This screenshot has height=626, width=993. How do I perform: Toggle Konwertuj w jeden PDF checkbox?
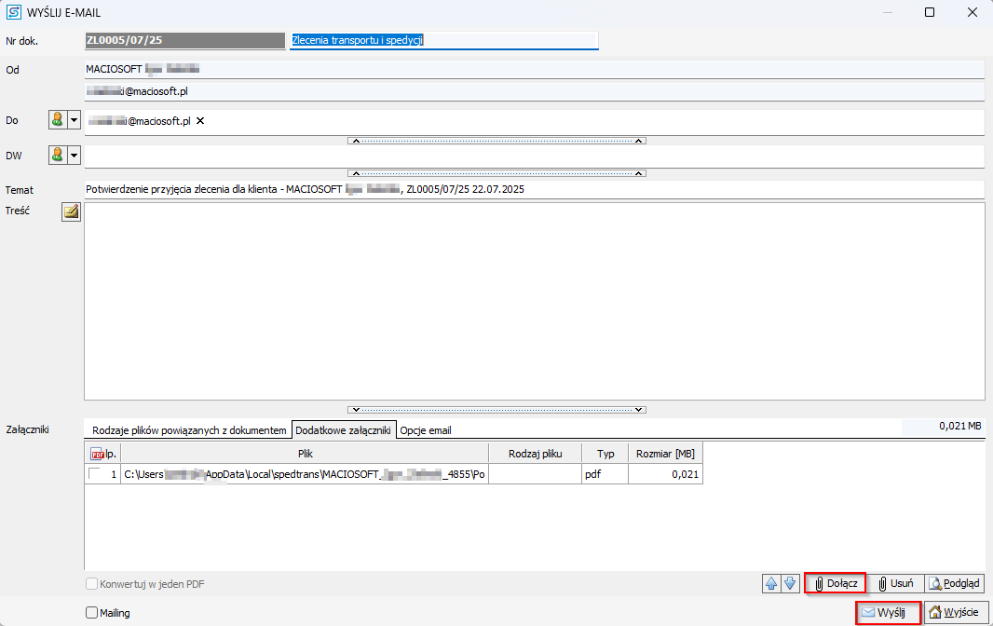pos(91,584)
